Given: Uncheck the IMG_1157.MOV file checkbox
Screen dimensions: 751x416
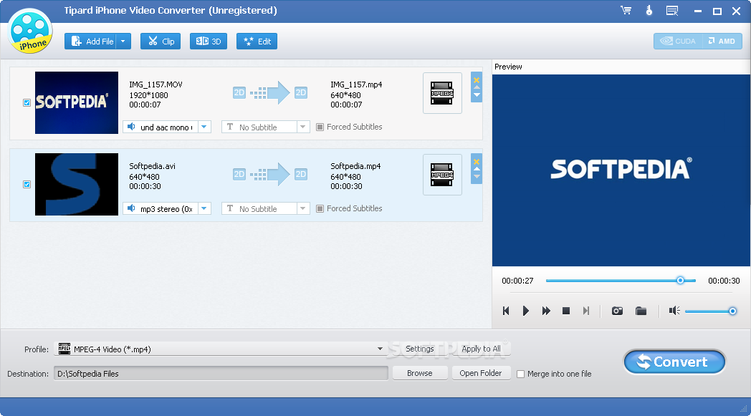Looking at the screenshot, I should click(x=27, y=102).
